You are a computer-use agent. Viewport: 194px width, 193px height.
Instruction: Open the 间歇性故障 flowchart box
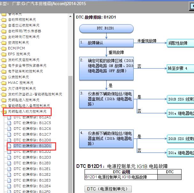181,43
